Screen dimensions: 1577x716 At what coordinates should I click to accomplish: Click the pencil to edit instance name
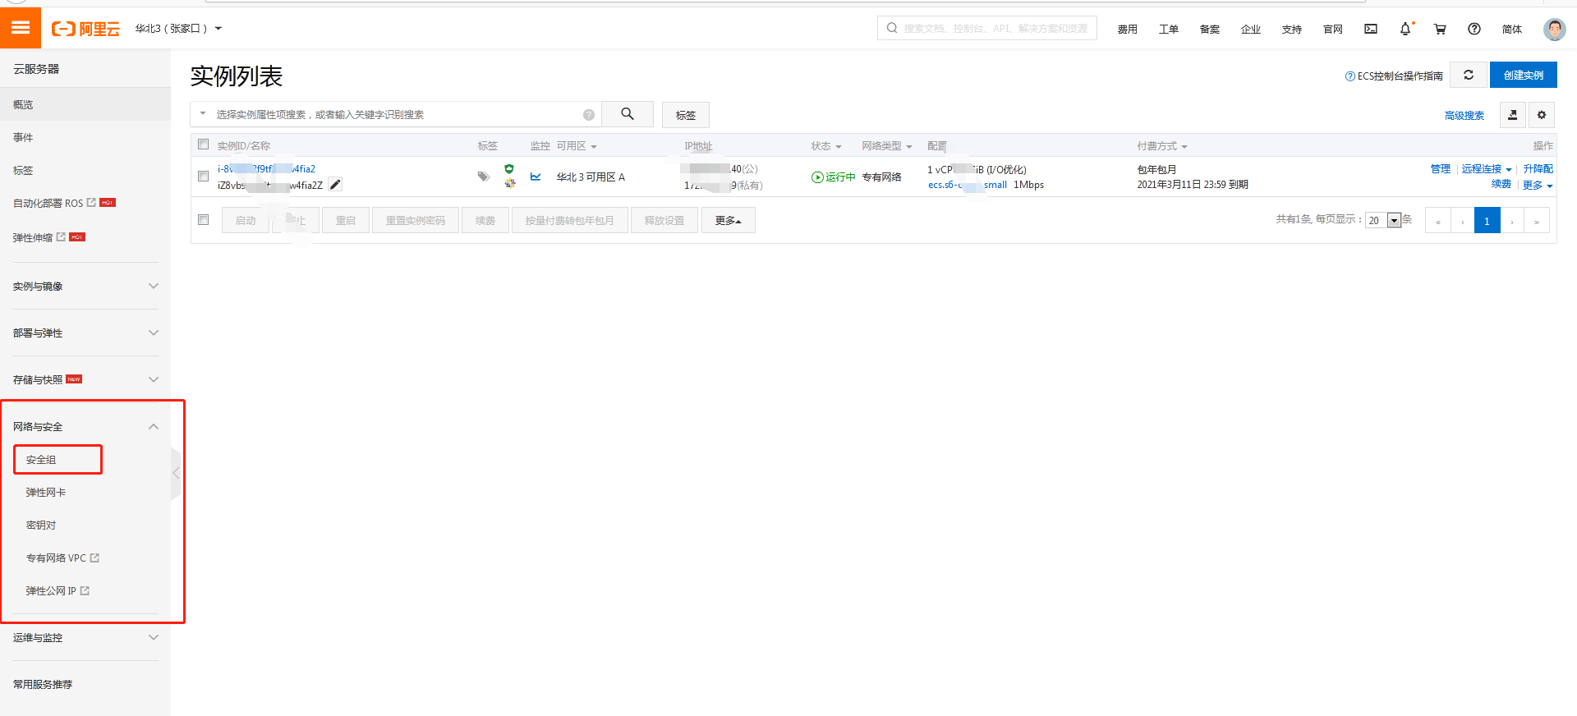tap(335, 185)
